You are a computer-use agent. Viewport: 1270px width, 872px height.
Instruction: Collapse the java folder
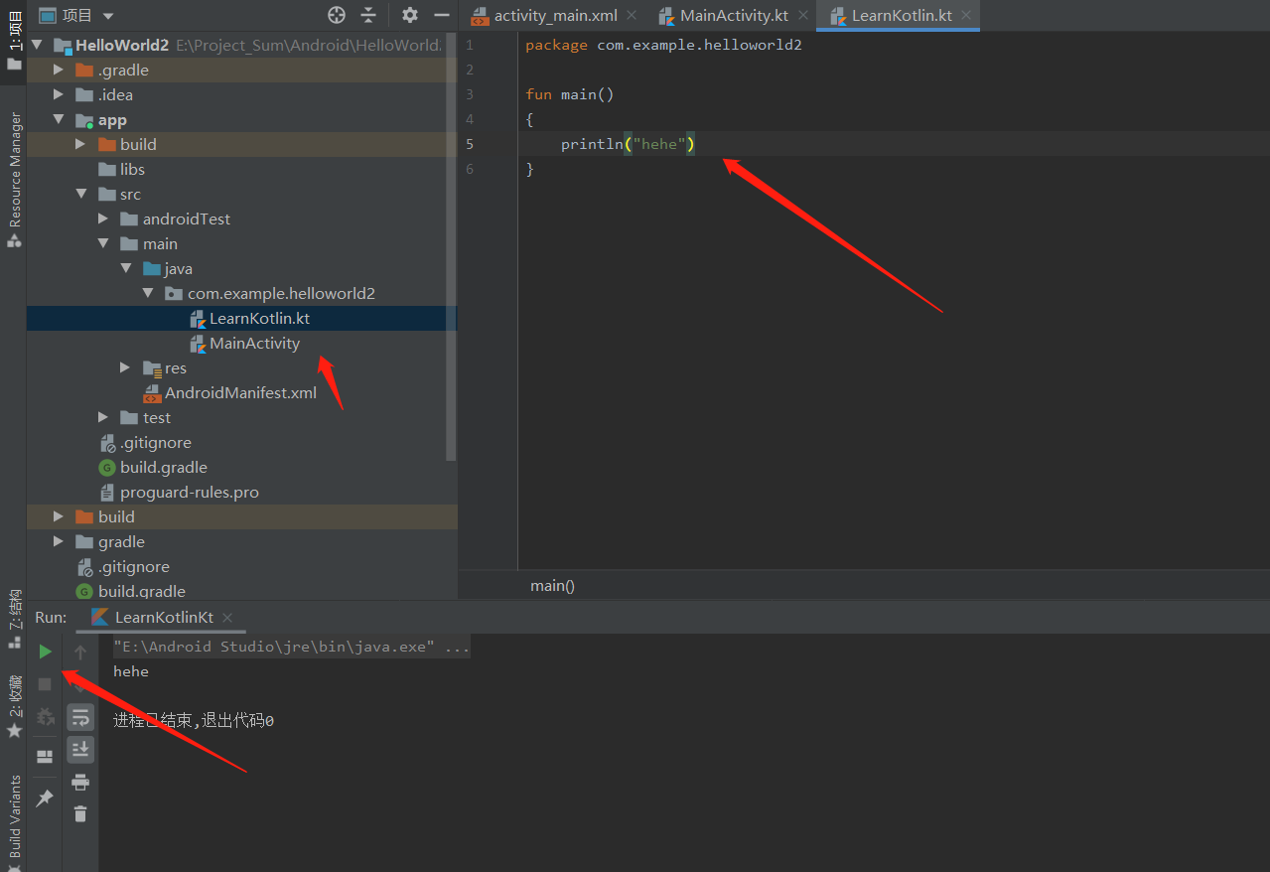click(x=125, y=268)
